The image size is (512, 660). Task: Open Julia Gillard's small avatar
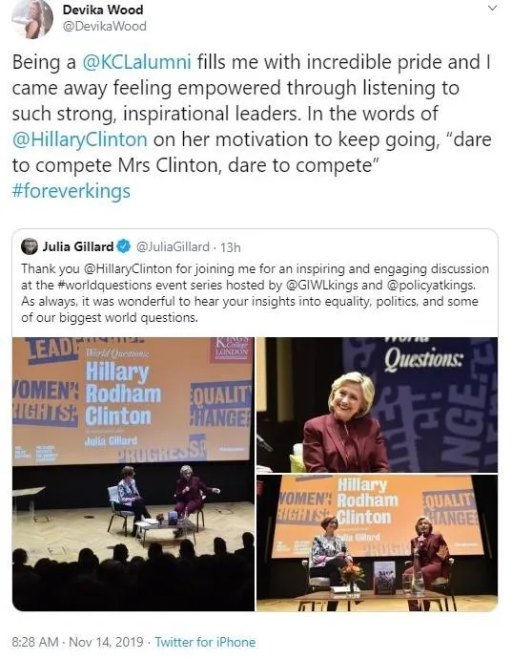[30, 246]
